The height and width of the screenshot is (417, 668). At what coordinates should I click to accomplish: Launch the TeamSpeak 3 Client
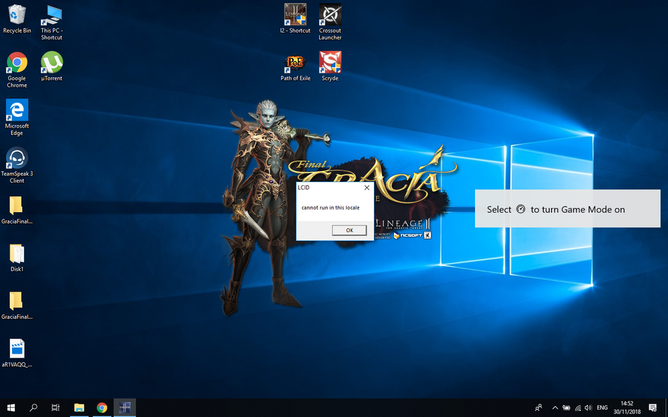click(17, 162)
